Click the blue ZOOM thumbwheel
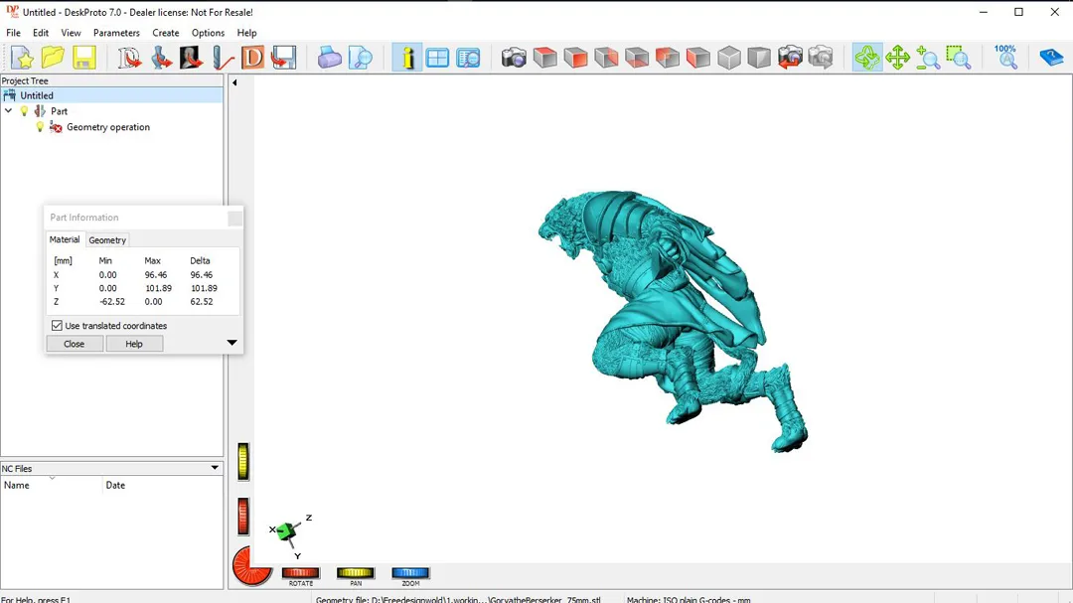 410,573
